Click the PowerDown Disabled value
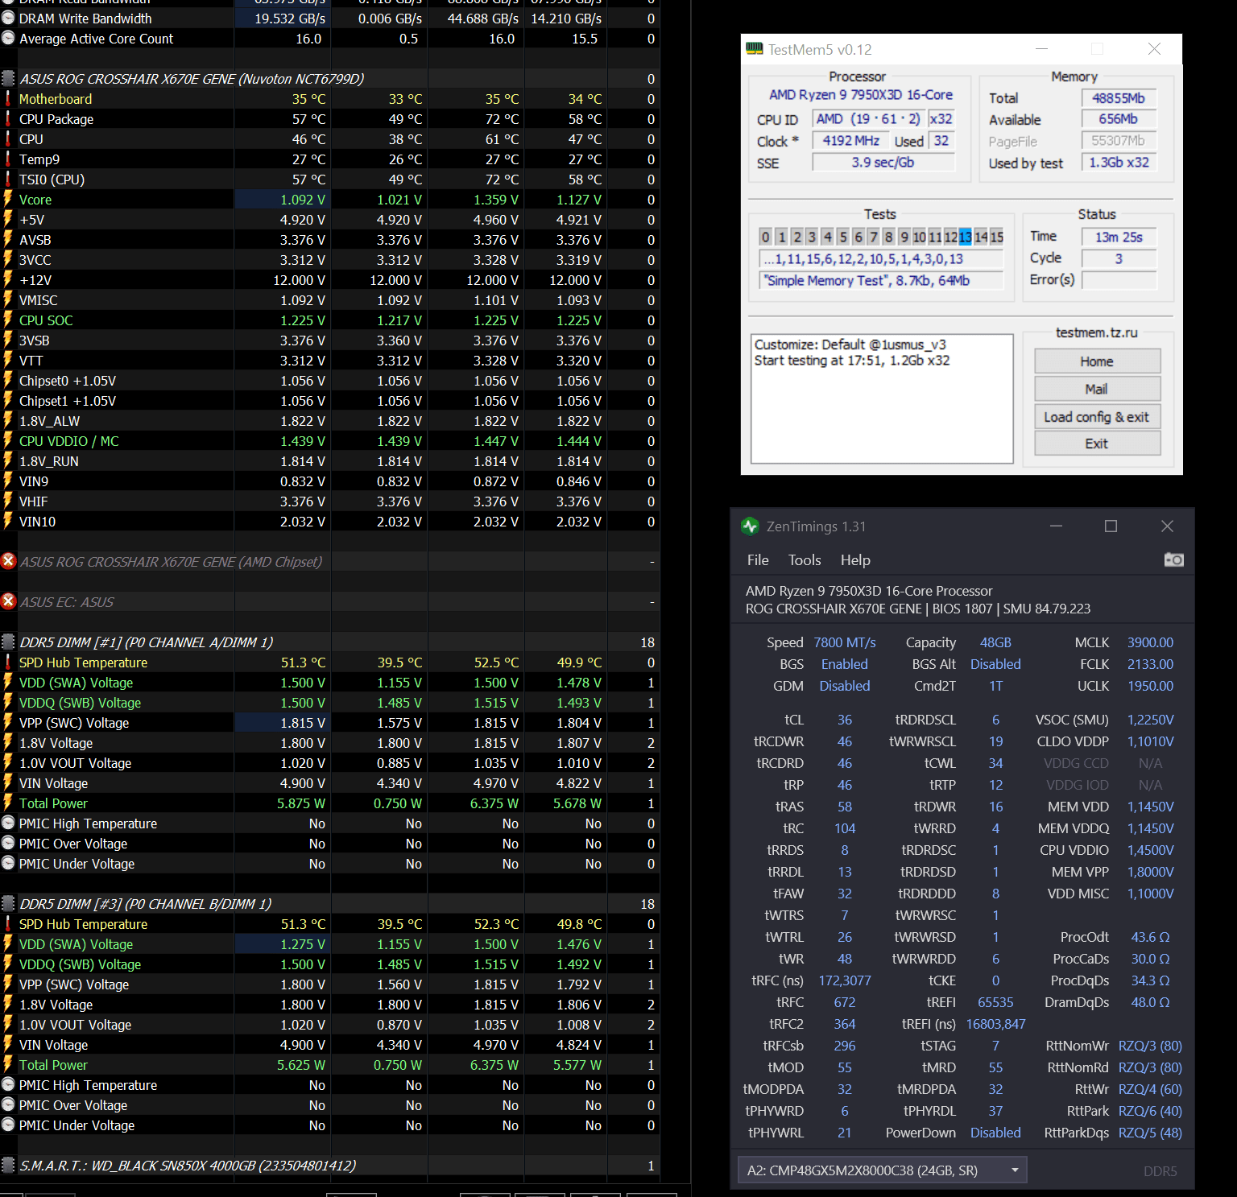Viewport: 1237px width, 1197px height. click(995, 1133)
